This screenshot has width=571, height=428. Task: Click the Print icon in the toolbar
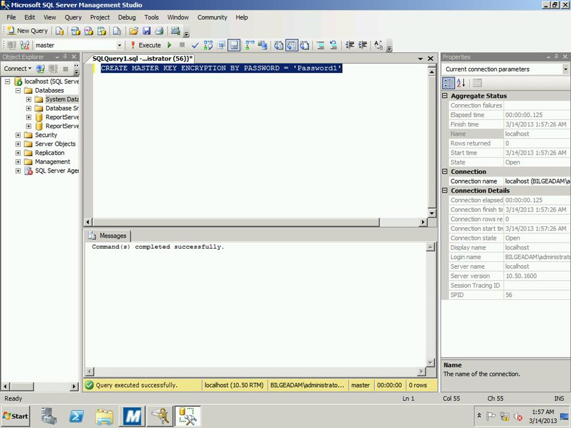coord(159,31)
